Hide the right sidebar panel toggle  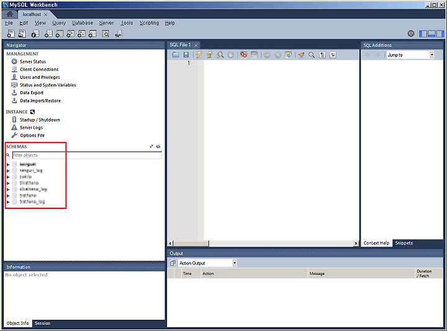(440, 34)
